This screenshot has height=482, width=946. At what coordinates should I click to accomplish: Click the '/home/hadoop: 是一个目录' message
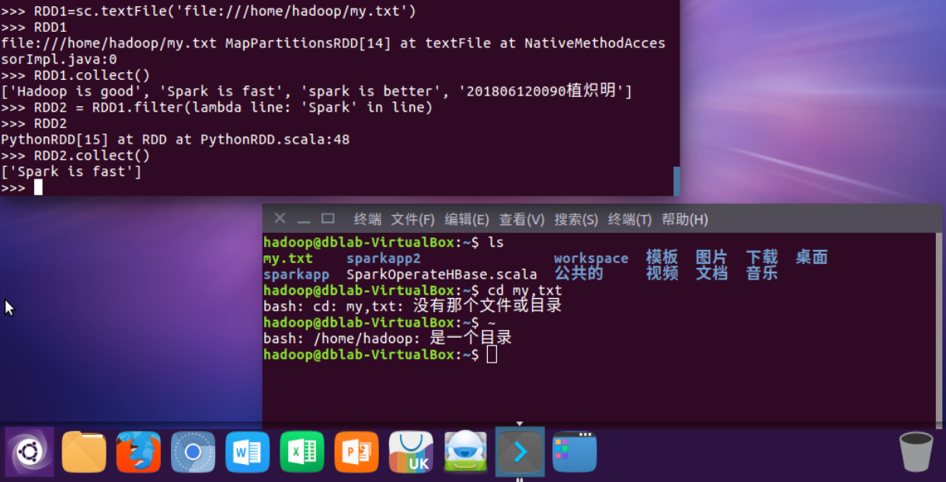(388, 338)
